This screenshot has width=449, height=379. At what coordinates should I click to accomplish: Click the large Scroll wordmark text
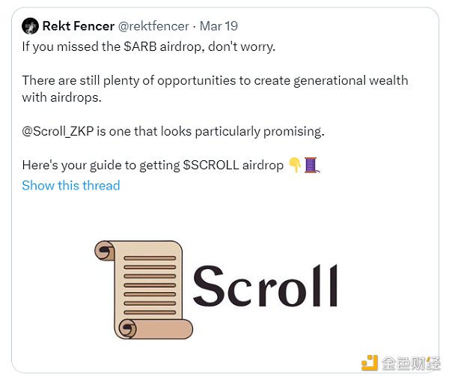coord(266,285)
